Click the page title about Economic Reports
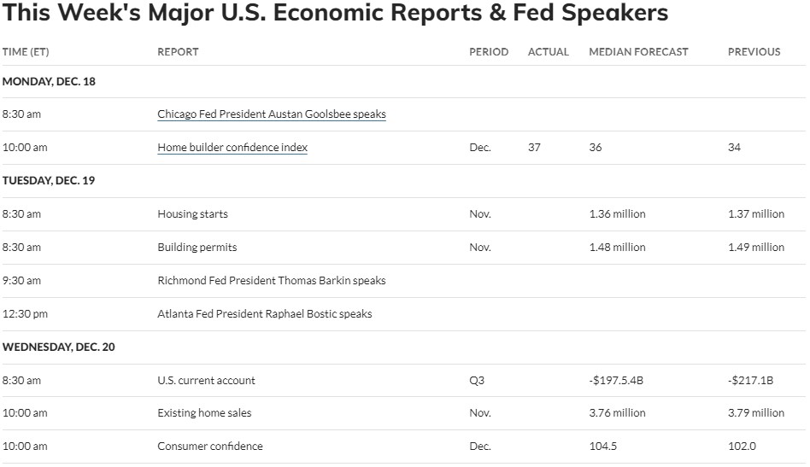The height and width of the screenshot is (467, 810). click(335, 13)
